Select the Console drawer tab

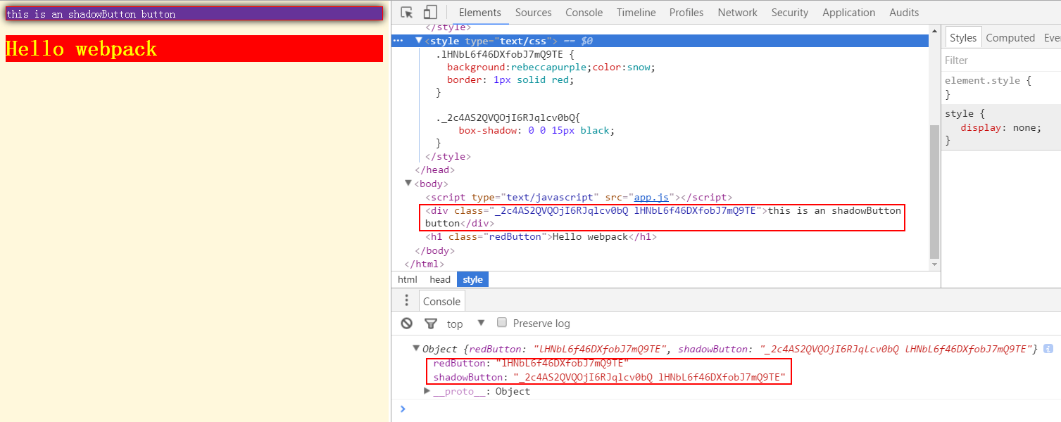(x=441, y=301)
